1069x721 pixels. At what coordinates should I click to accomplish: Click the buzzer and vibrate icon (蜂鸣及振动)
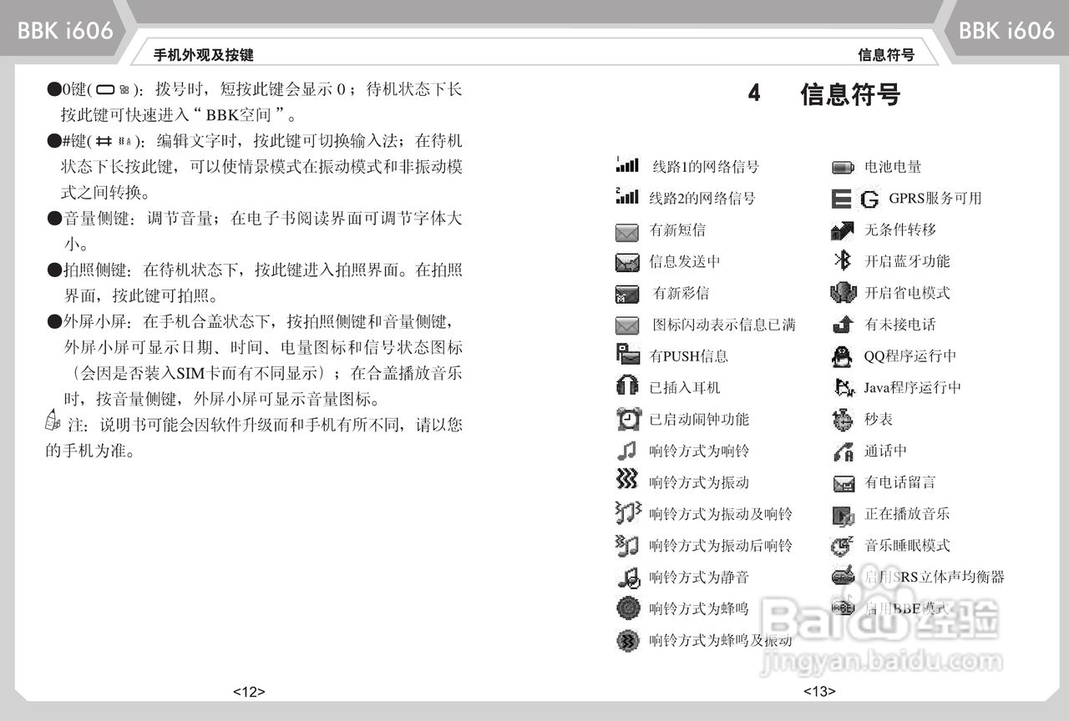(x=627, y=640)
